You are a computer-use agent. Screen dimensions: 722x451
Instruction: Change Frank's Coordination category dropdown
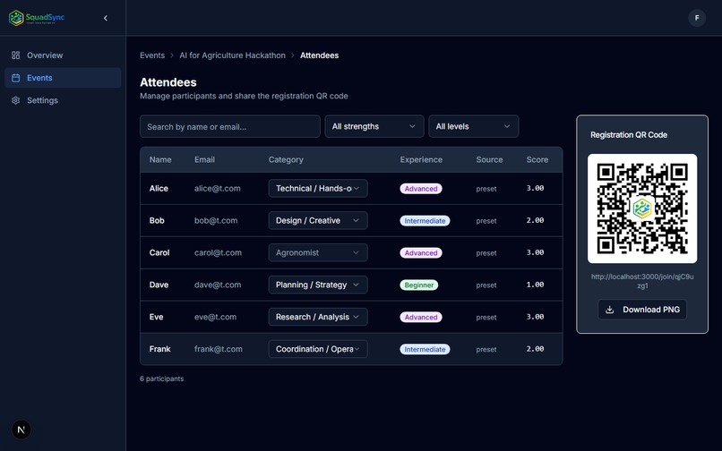(318, 349)
